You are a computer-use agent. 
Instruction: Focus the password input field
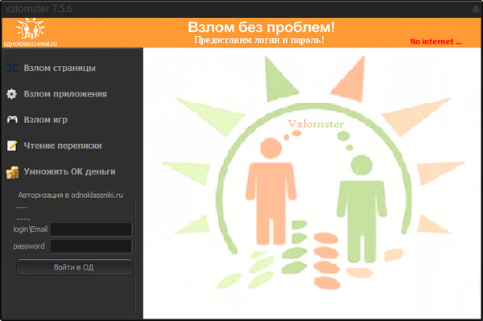[91, 246]
